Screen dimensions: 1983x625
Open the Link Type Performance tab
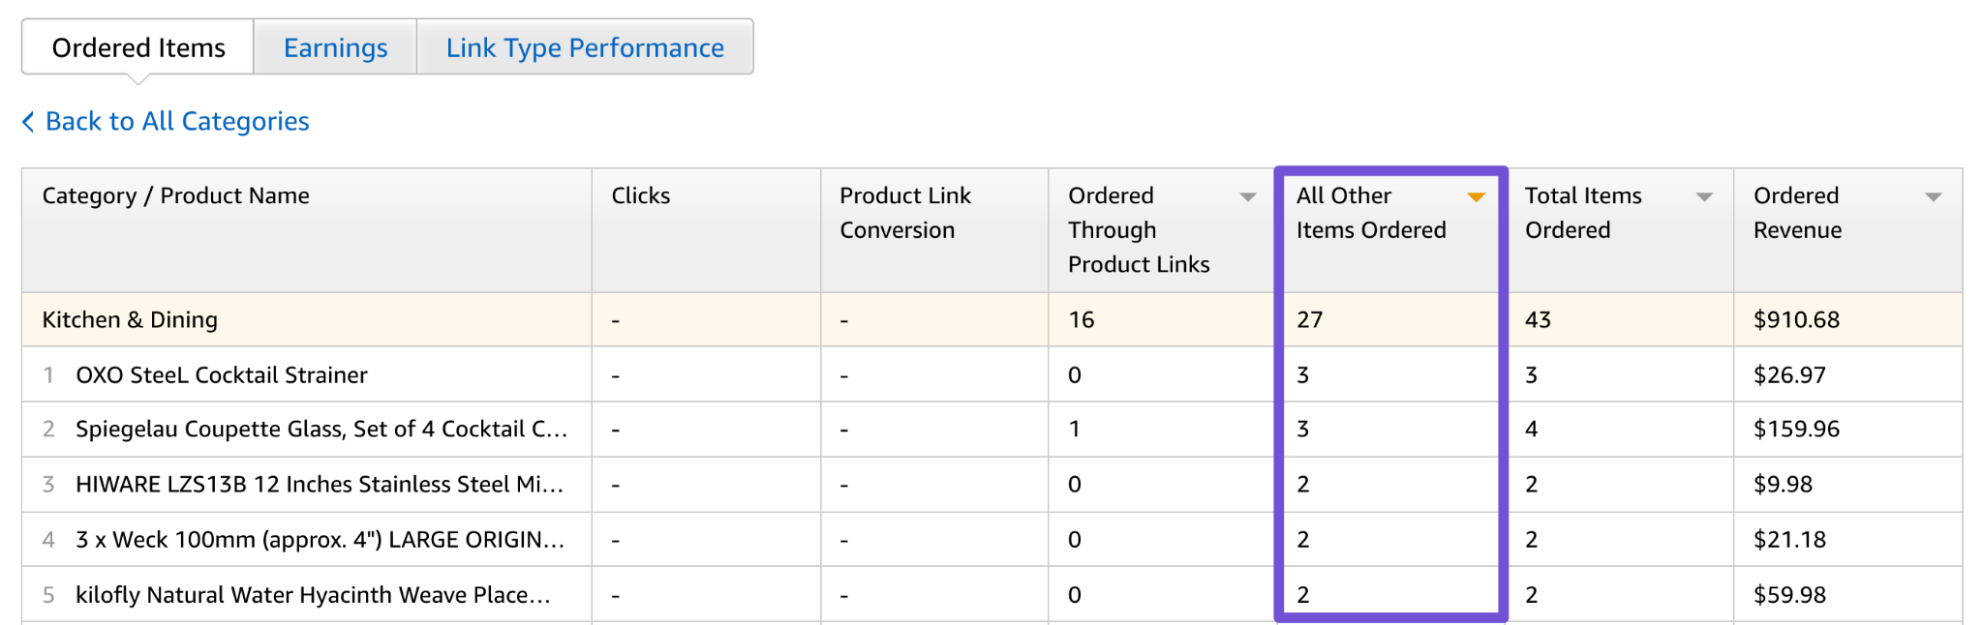(x=585, y=47)
